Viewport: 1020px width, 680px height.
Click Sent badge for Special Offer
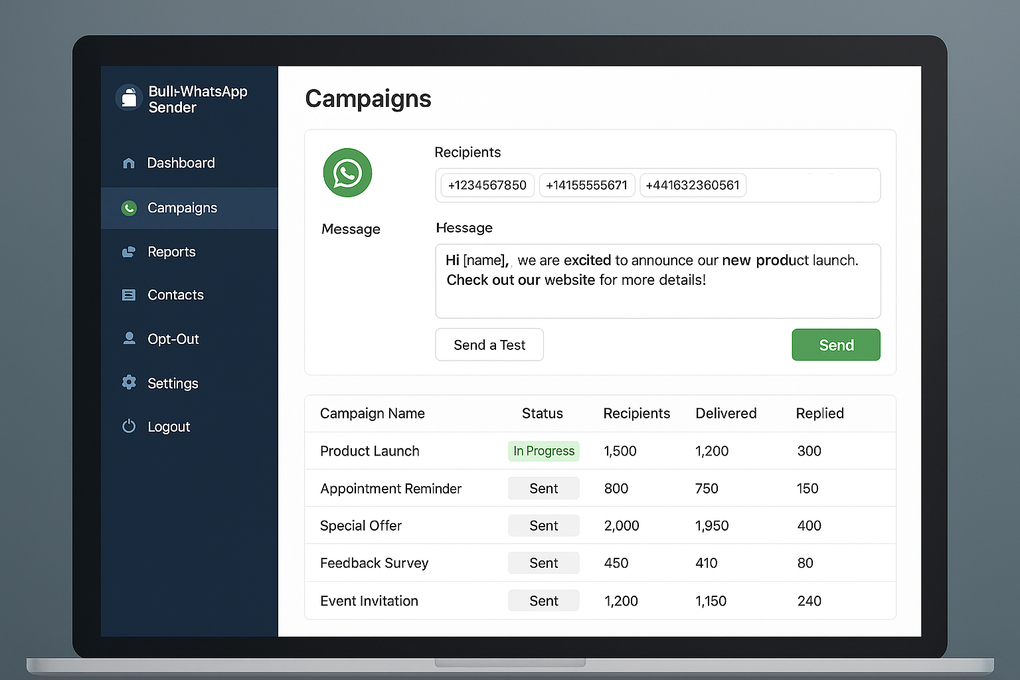coord(544,525)
